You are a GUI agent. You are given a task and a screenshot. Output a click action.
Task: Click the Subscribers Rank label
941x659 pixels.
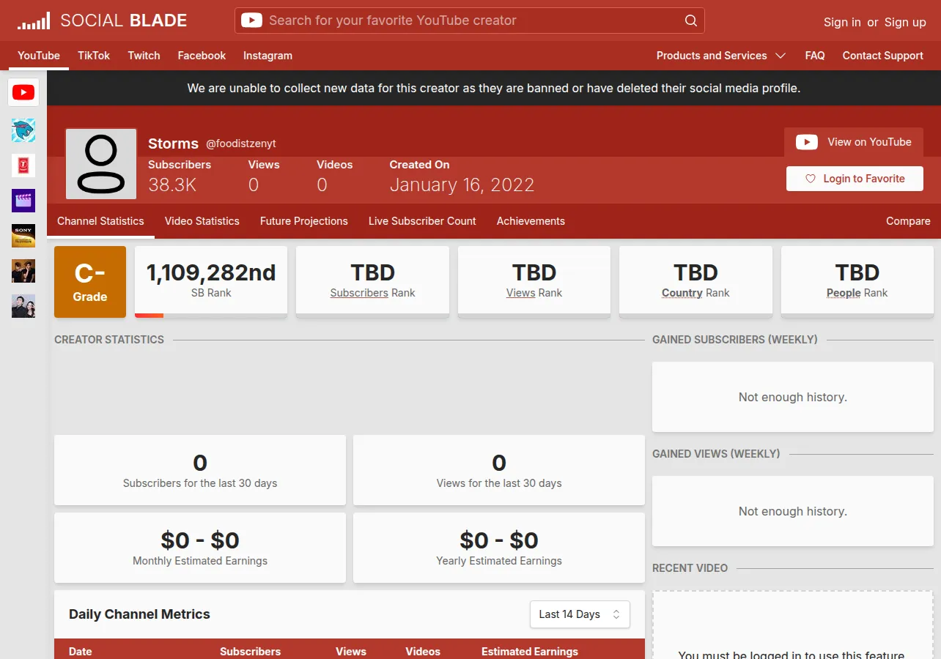point(372,293)
